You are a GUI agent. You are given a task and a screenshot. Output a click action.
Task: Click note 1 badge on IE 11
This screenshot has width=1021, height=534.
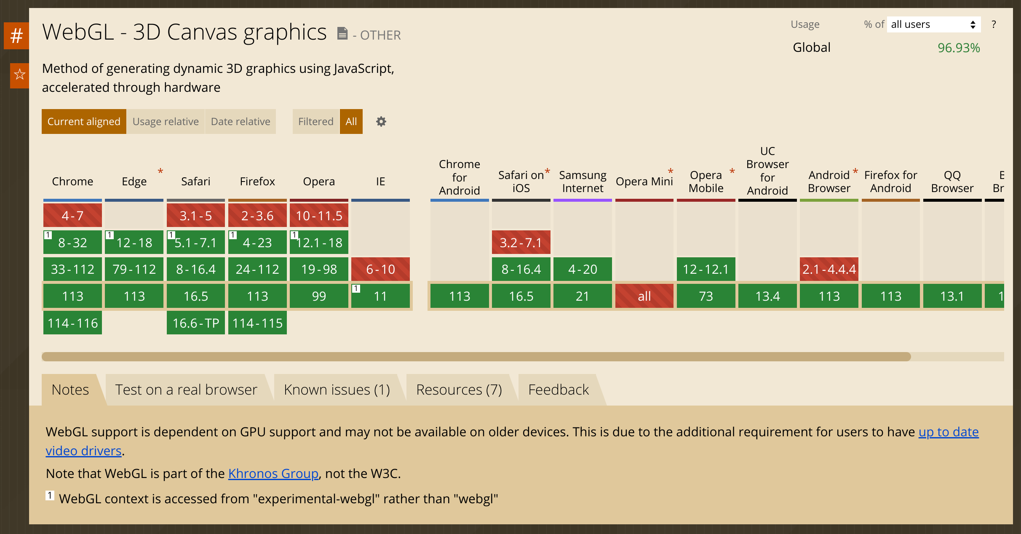pyautogui.click(x=356, y=288)
